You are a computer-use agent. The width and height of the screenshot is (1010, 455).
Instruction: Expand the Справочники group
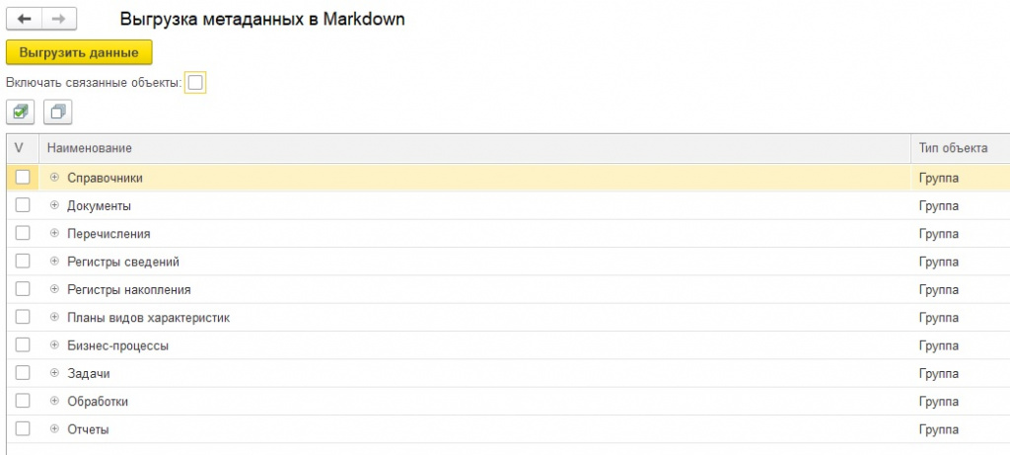54,178
